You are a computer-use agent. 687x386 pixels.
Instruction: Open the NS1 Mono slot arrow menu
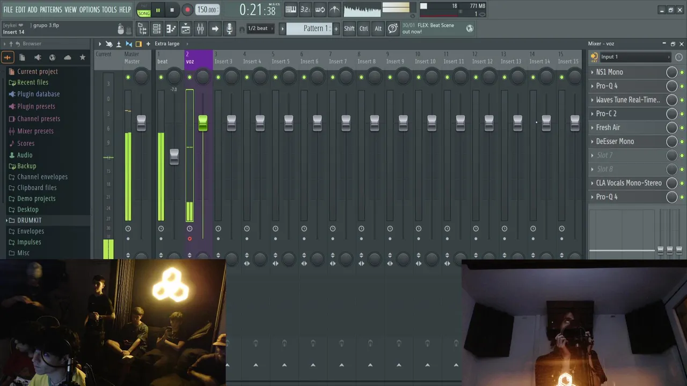tap(592, 72)
